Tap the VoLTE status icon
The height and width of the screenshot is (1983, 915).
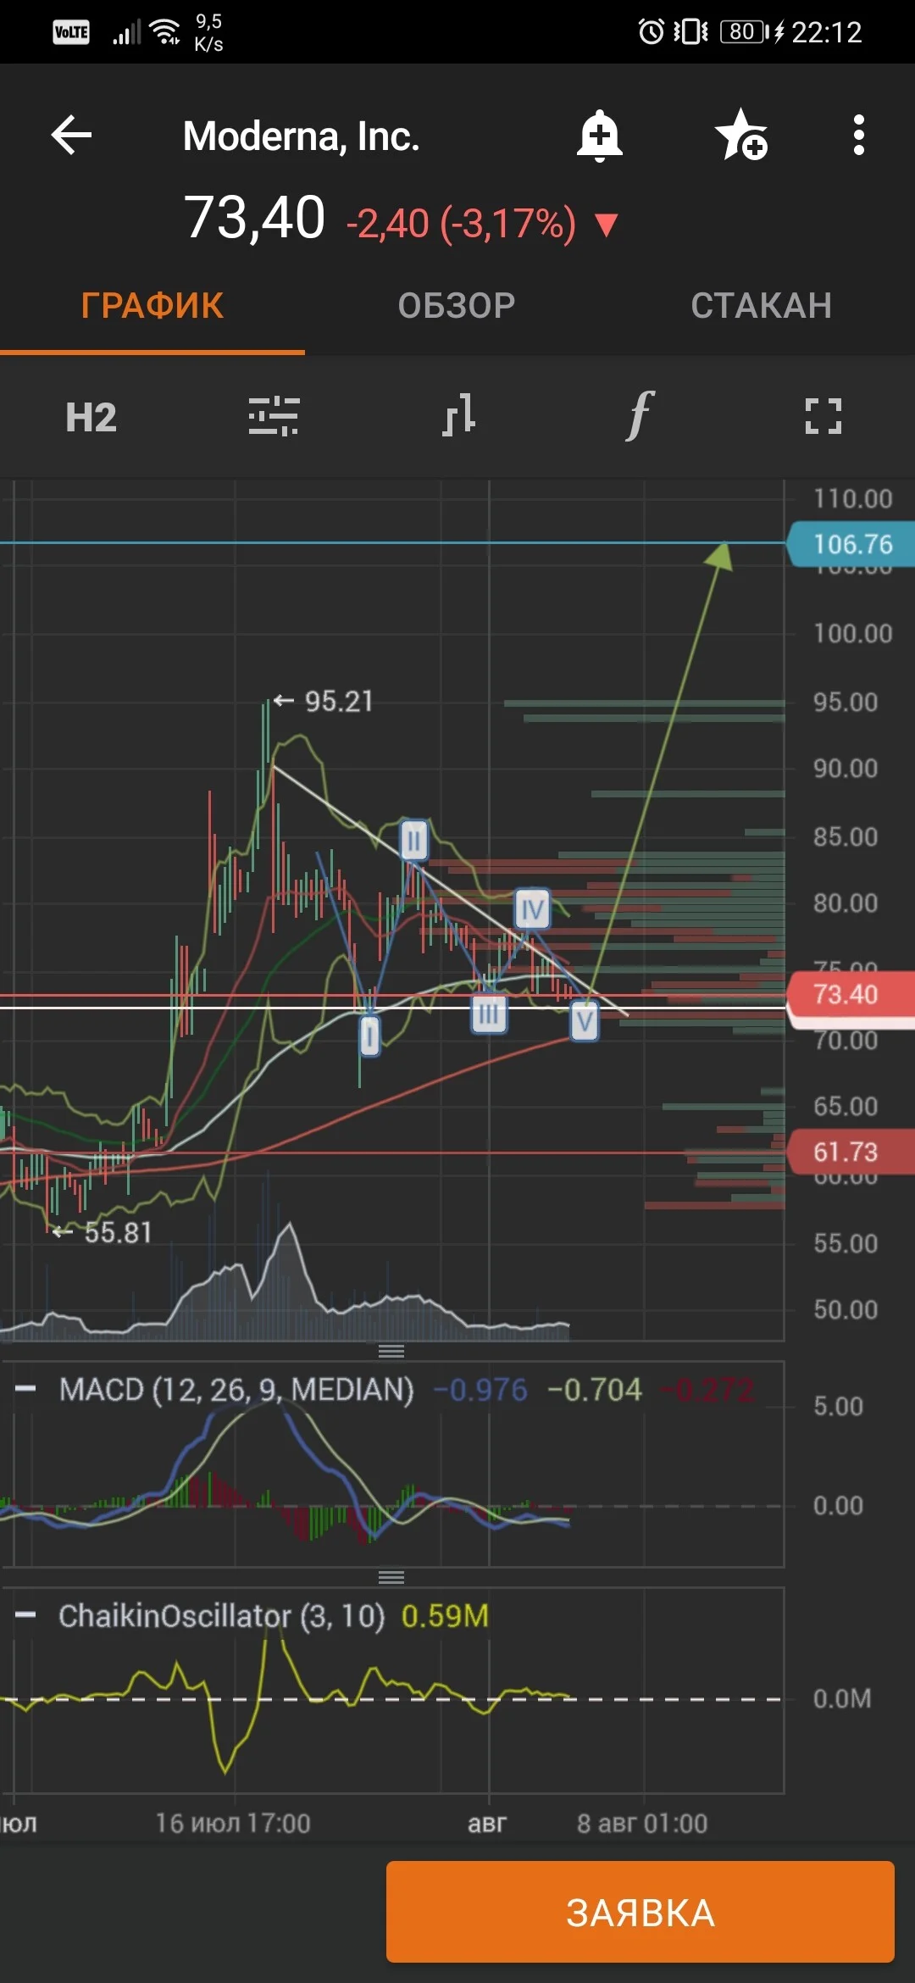coord(71,33)
